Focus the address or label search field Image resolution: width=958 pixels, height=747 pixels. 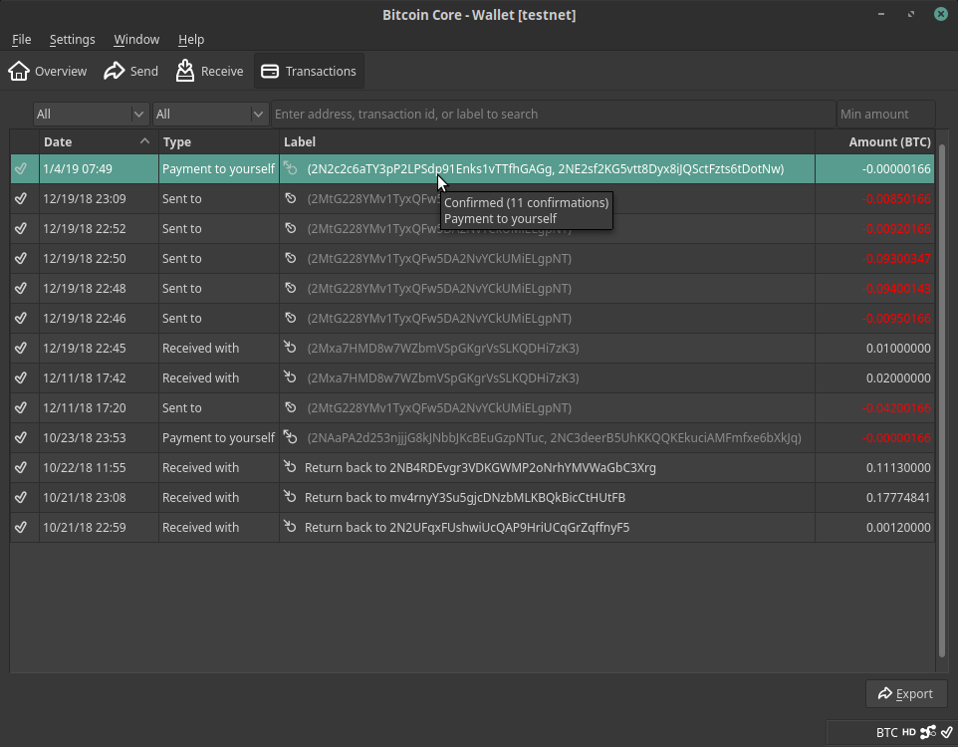[x=553, y=114]
